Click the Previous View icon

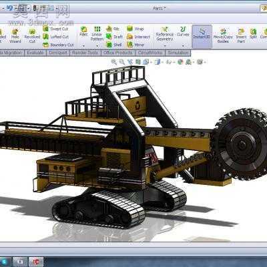point(130,61)
